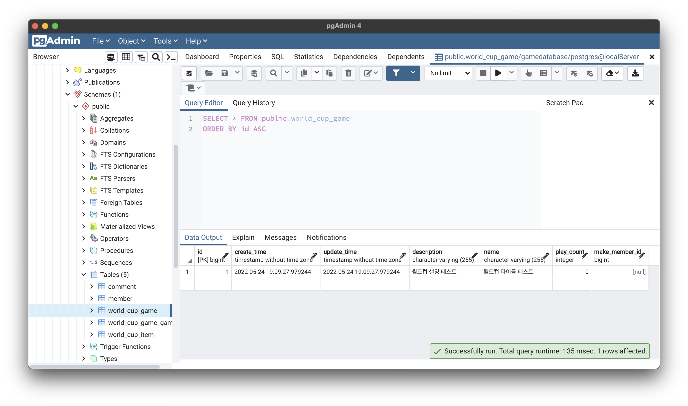This screenshot has width=688, height=406.
Task: Collapse the Tables (5) node
Action: tap(84, 274)
